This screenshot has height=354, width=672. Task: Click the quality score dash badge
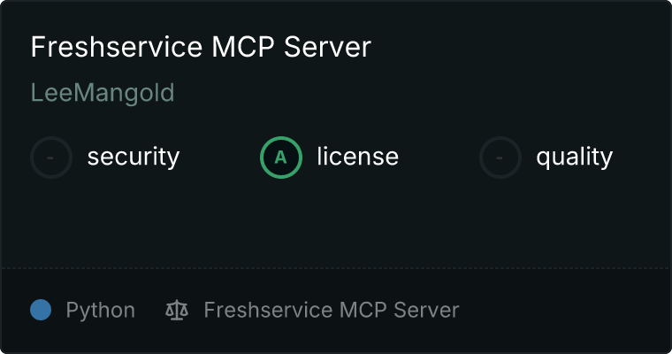(x=500, y=158)
